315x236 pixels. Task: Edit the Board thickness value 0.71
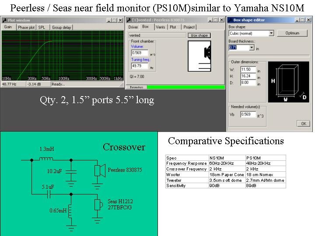tap(239, 48)
